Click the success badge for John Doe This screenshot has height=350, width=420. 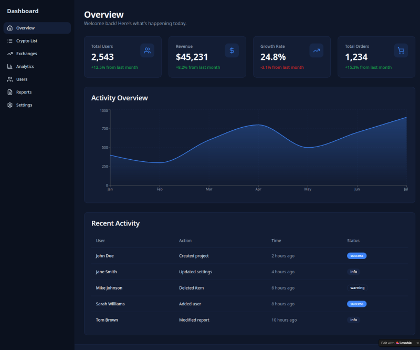coord(357,256)
